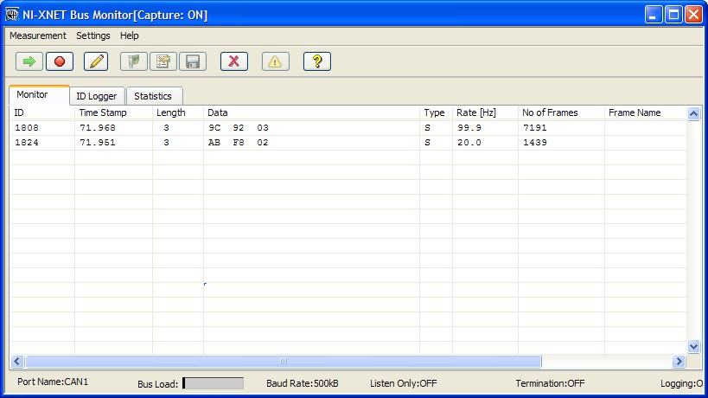The height and width of the screenshot is (398, 708).
Task: Open the Measurement menu
Action: point(38,35)
